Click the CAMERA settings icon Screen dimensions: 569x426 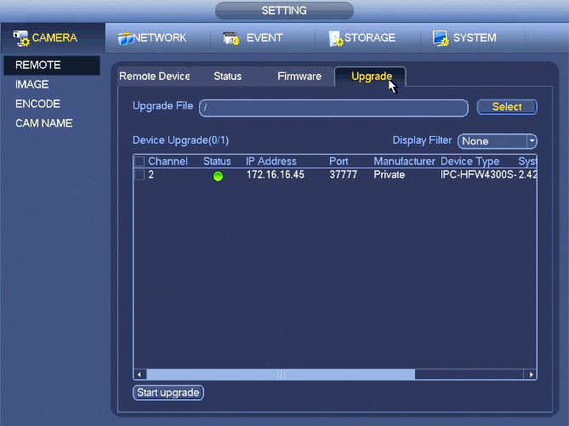point(21,38)
